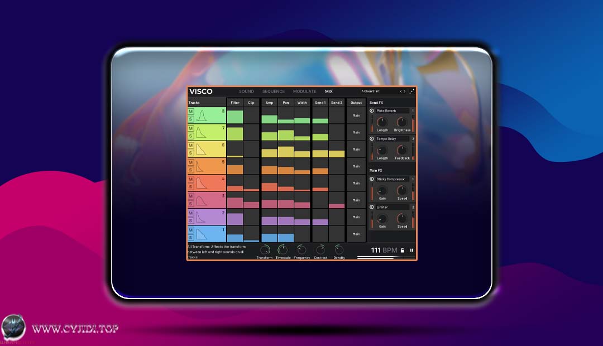Click the Transform macro knob
603x346 pixels.
tap(265, 250)
